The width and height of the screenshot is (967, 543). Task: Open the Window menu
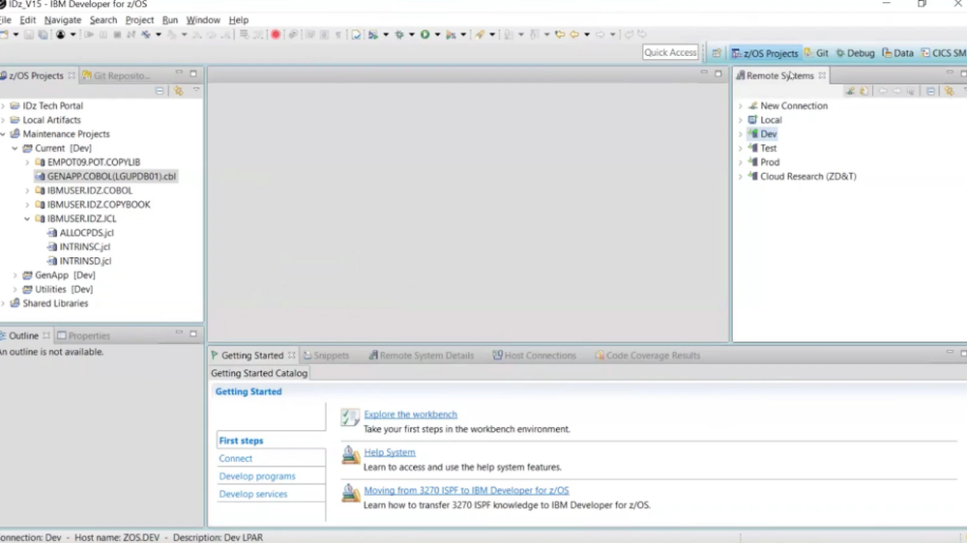pyautogui.click(x=203, y=19)
